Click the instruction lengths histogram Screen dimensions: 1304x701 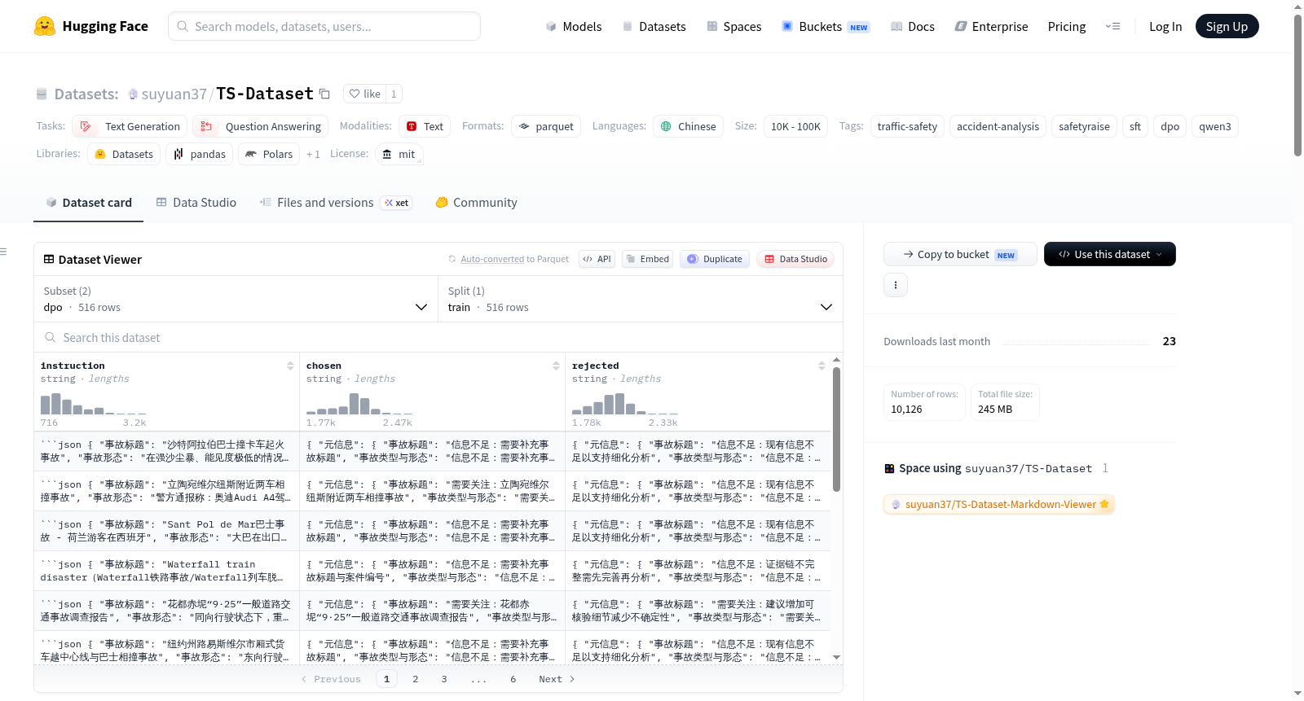pos(93,404)
